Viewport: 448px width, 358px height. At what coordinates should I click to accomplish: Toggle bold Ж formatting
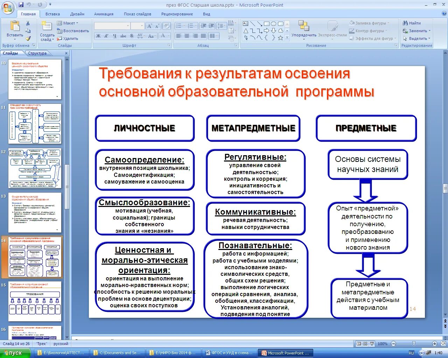point(98,36)
